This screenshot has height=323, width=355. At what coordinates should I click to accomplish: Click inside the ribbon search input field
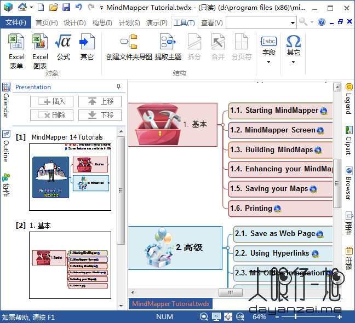[258, 22]
